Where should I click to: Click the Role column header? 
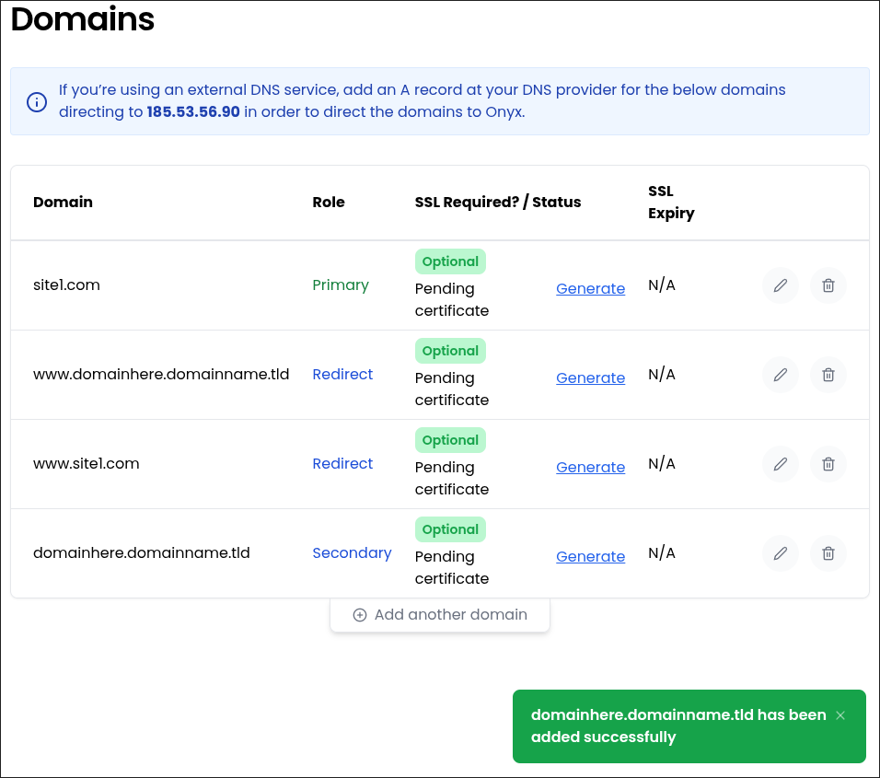pyautogui.click(x=329, y=202)
